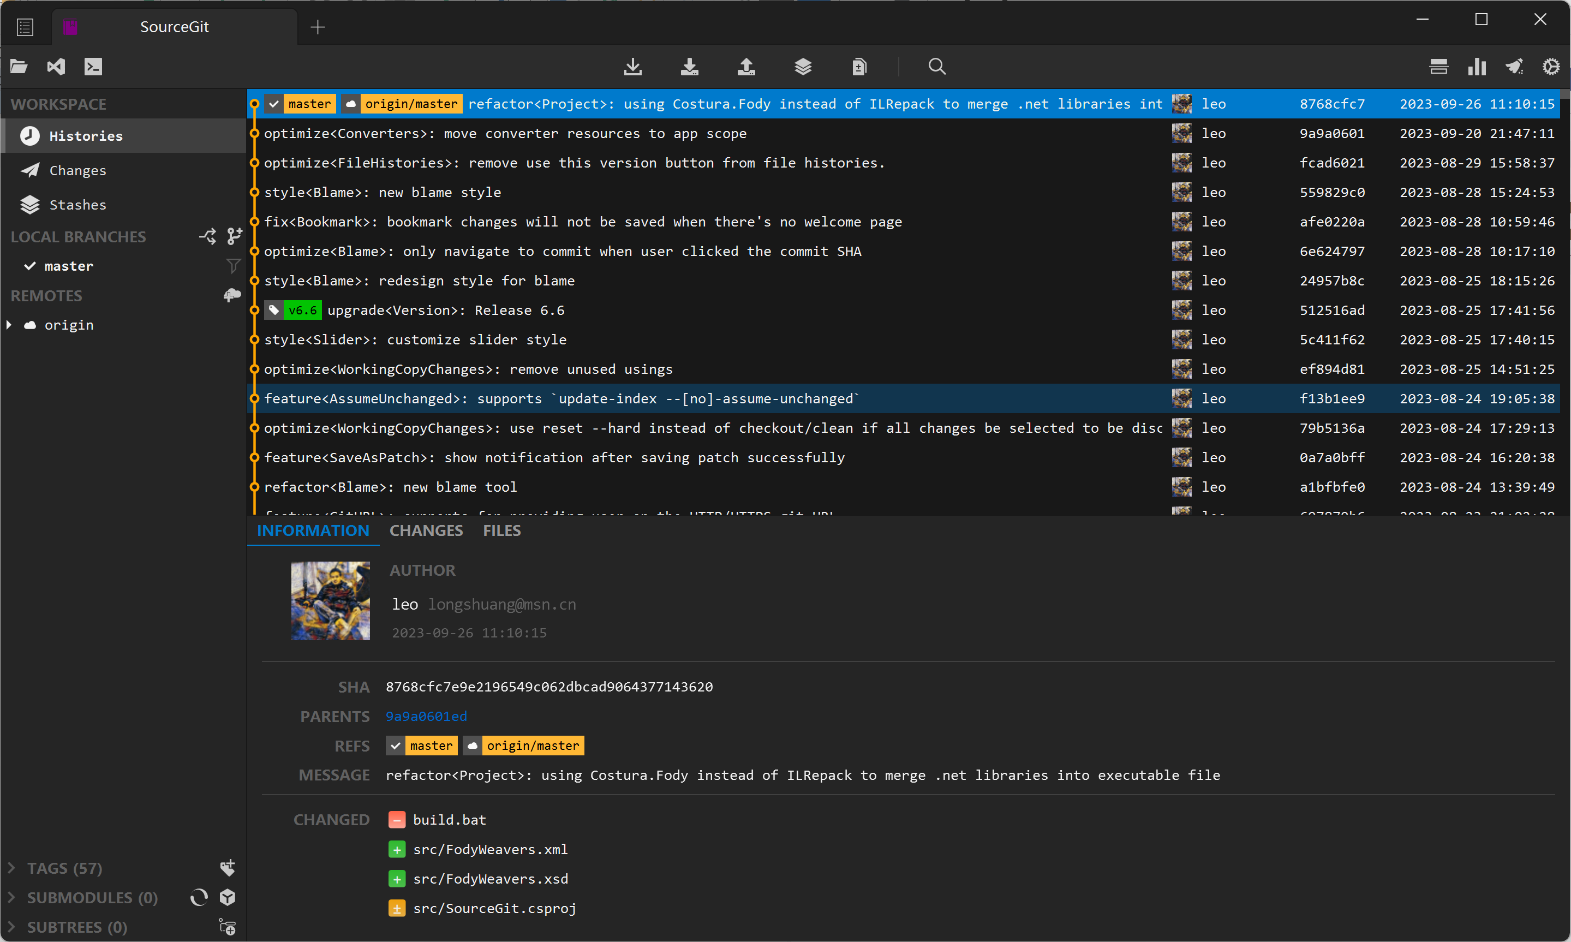Toggle histories layout icon
1571x942 pixels.
[1438, 66]
